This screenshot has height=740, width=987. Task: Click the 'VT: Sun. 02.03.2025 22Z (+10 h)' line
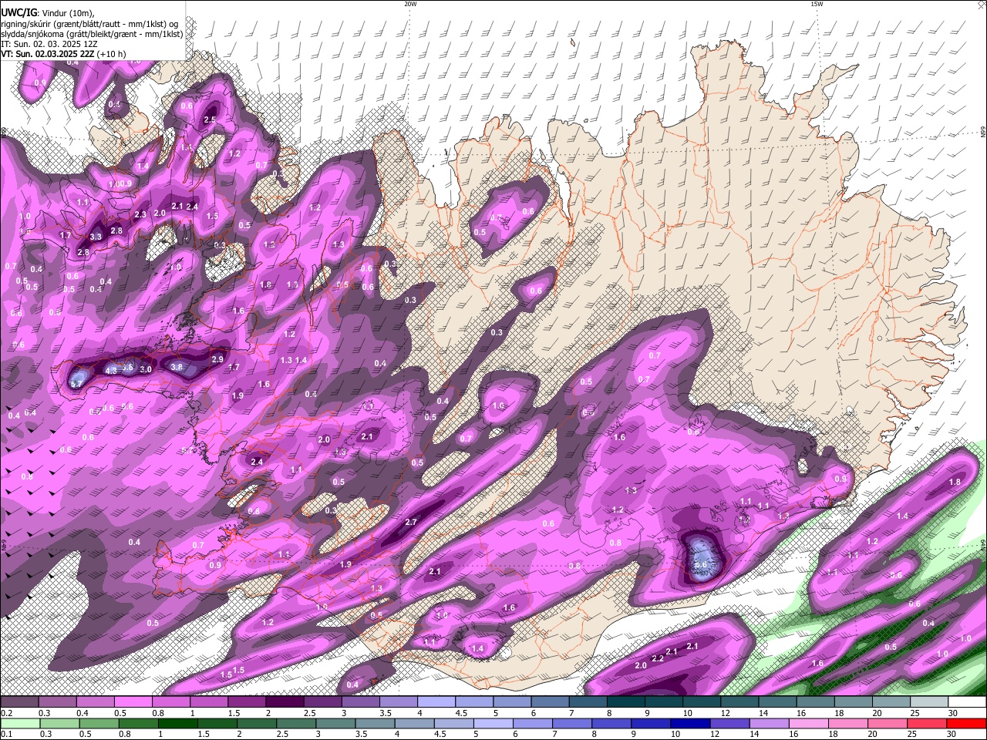pos(63,55)
